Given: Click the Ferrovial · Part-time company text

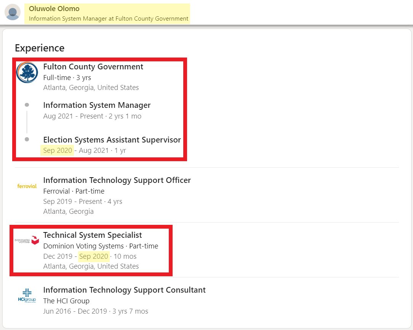Looking at the screenshot, I should tap(74, 191).
